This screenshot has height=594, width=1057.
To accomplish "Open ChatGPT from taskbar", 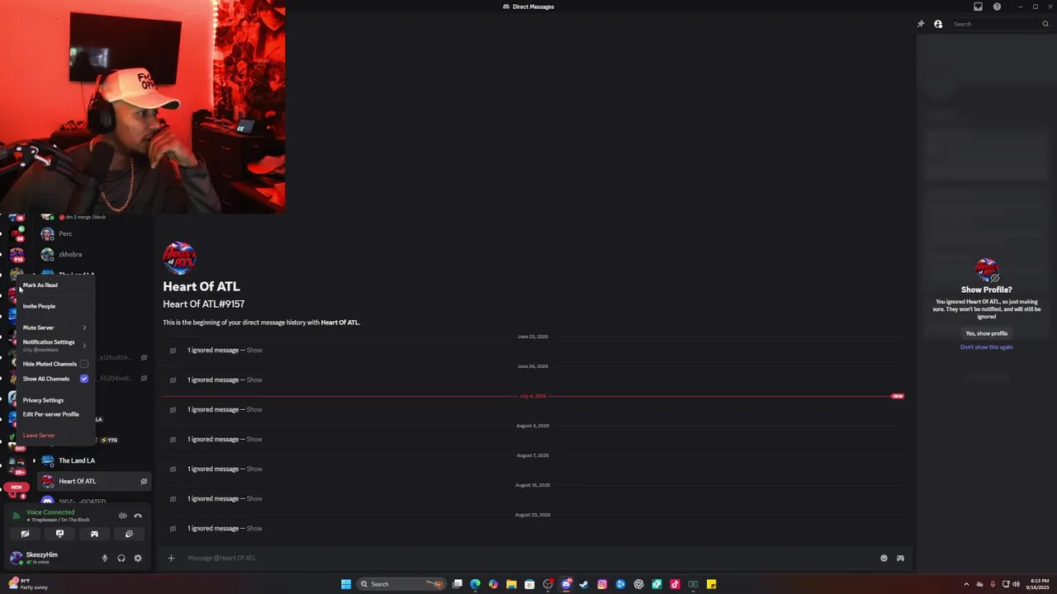I will (638, 584).
